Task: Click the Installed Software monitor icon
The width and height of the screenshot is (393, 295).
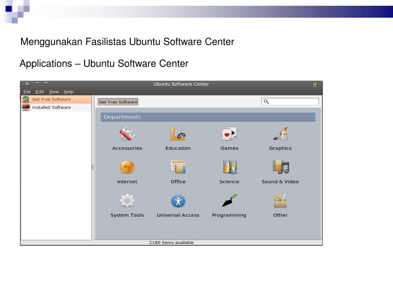Action: click(26, 108)
